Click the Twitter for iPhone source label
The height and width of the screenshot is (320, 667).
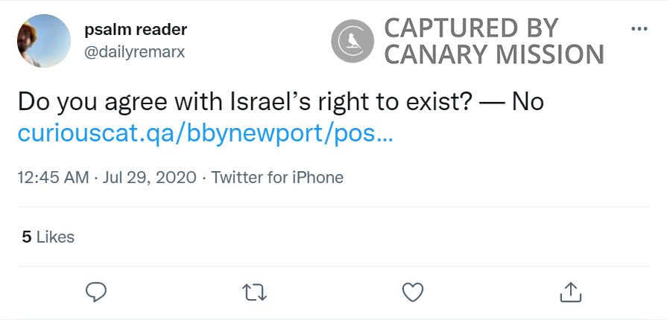pyautogui.click(x=277, y=178)
